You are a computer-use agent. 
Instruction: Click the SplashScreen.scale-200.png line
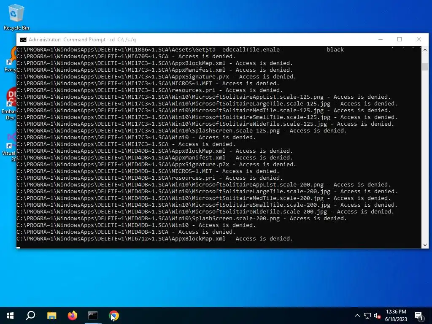pyautogui.click(x=181, y=219)
